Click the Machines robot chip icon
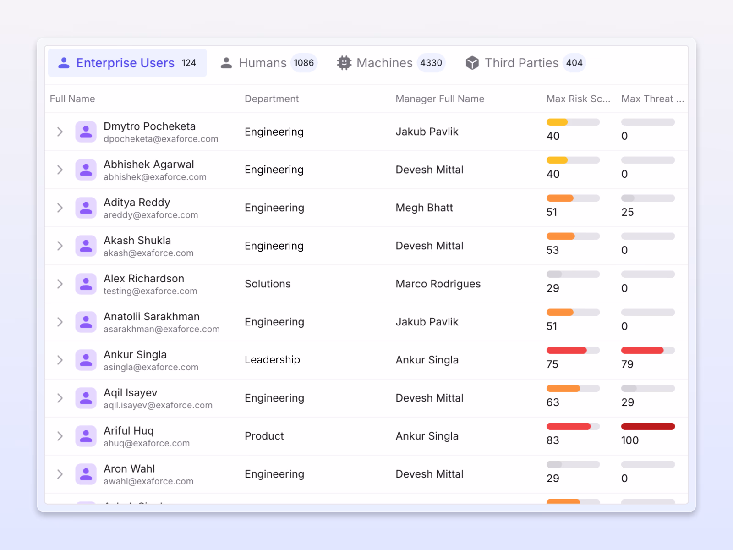 pyautogui.click(x=344, y=63)
